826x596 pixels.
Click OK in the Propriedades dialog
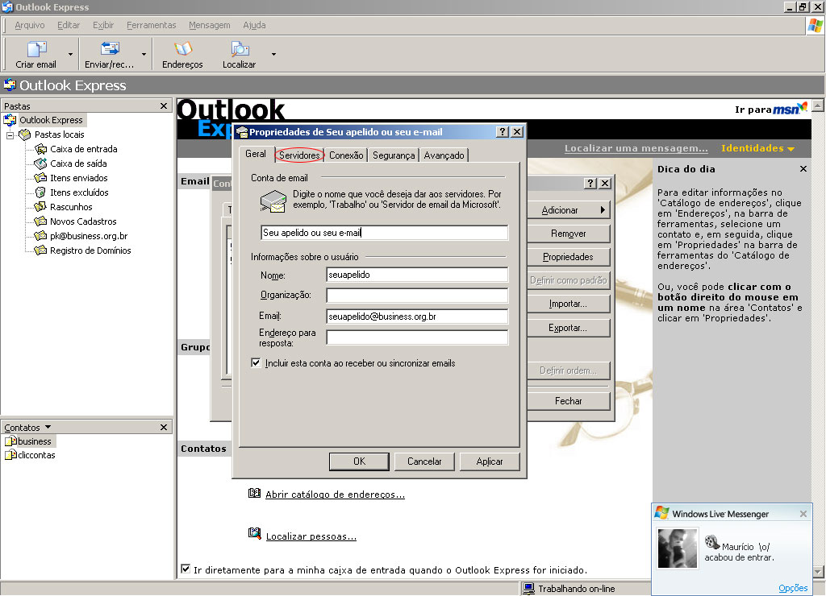coord(359,461)
